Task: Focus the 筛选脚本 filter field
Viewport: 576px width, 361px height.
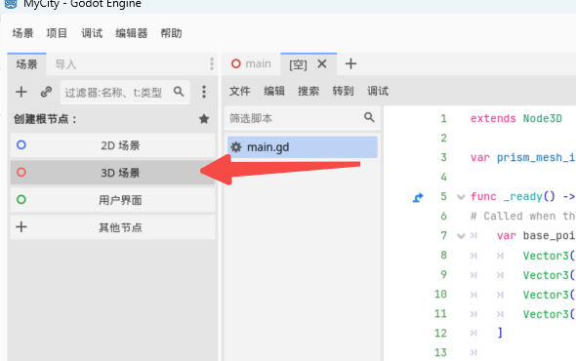Action: click(x=303, y=118)
